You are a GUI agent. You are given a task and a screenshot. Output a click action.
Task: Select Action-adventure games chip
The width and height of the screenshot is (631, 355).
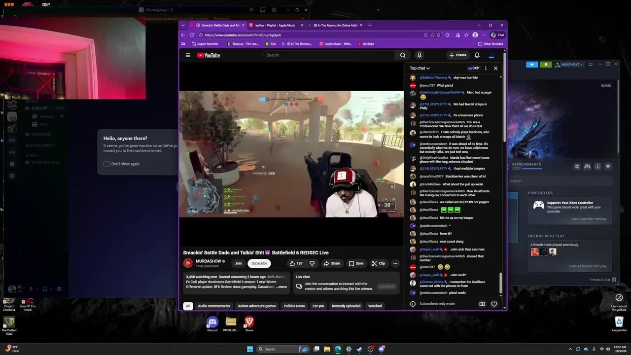point(257,306)
